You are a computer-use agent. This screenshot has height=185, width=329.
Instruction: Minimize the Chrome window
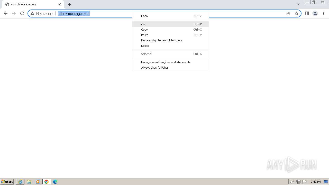point(307,2)
